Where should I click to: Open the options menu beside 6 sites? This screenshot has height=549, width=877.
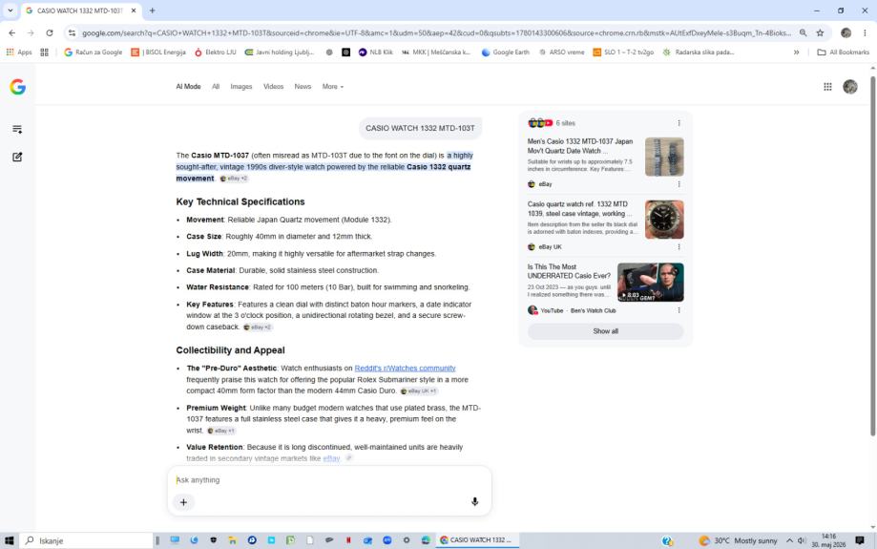tap(679, 123)
